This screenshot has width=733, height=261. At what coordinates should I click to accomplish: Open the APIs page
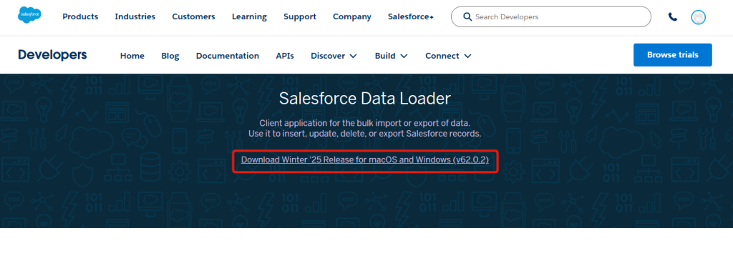coord(285,56)
